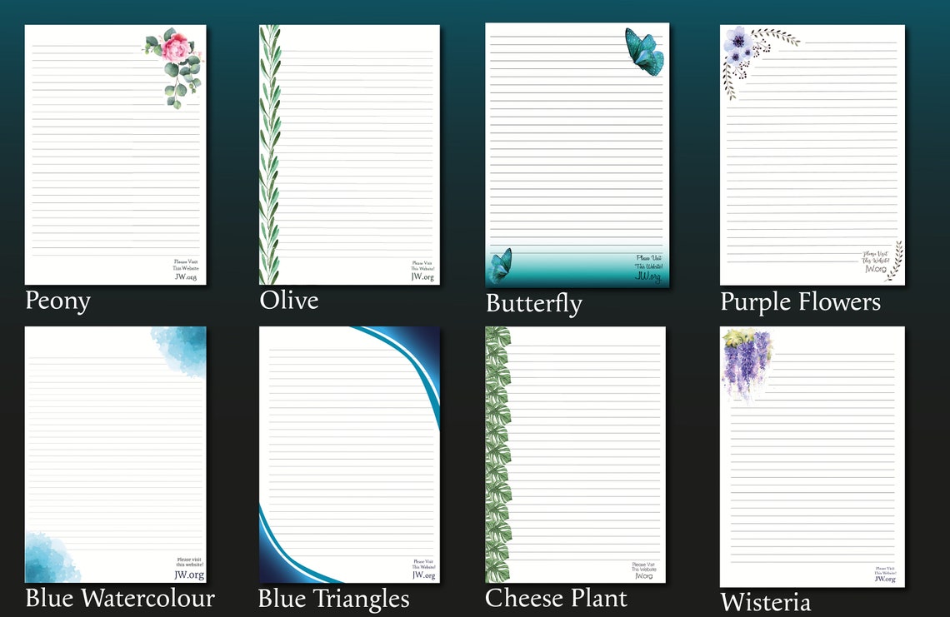
Task: Open the Blue Triangles paper design
Action: click(349, 454)
